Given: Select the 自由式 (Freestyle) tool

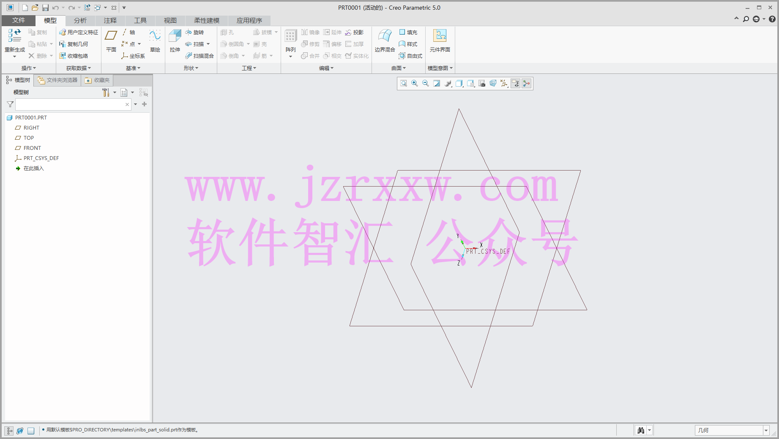Looking at the screenshot, I should point(411,56).
